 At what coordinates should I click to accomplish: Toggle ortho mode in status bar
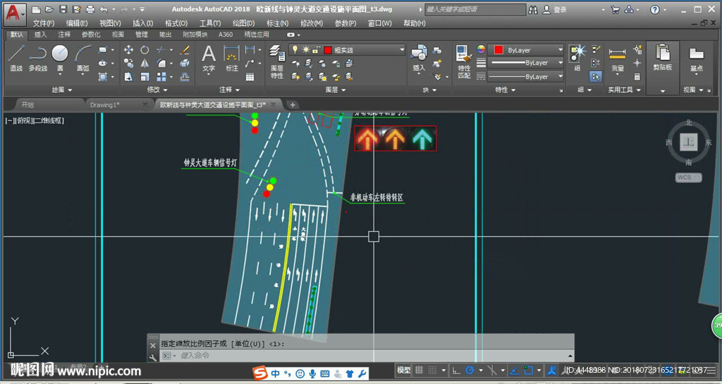click(x=456, y=370)
